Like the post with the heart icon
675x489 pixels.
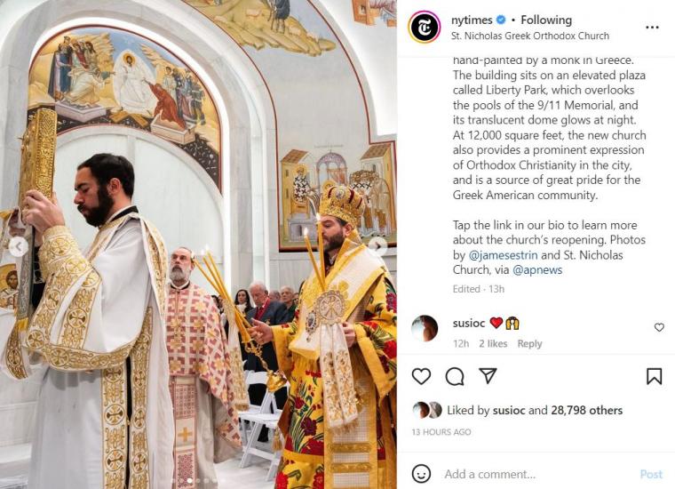point(421,377)
